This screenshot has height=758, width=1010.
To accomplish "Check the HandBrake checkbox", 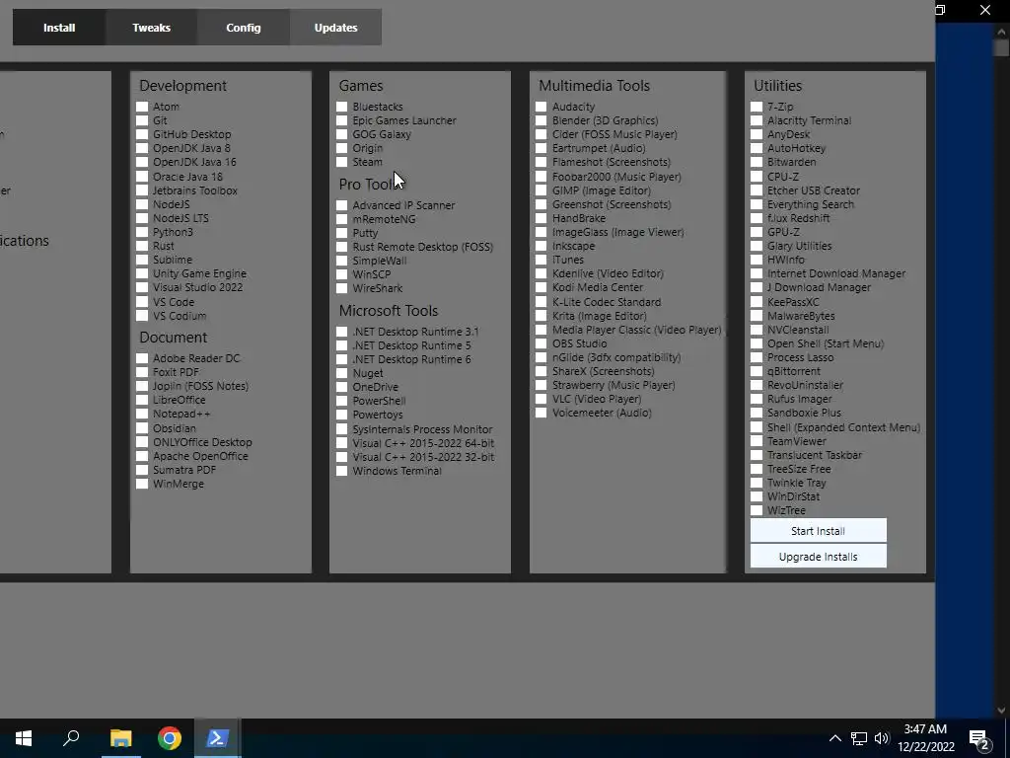I will (x=541, y=218).
